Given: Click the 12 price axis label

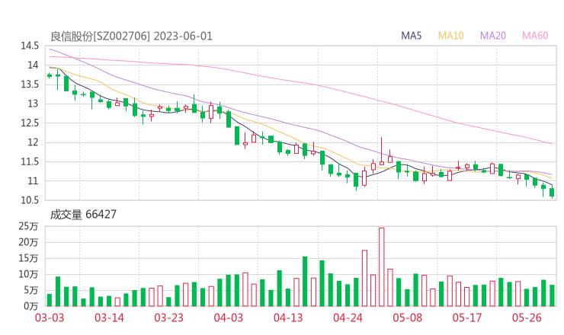Looking at the screenshot, I should [33, 142].
